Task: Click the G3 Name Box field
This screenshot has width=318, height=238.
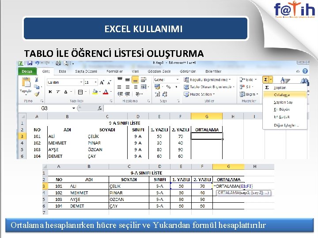Action: 45,108
